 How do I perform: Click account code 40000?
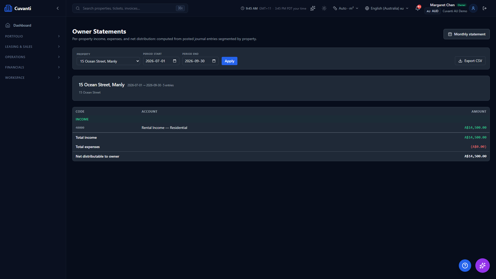(80, 128)
